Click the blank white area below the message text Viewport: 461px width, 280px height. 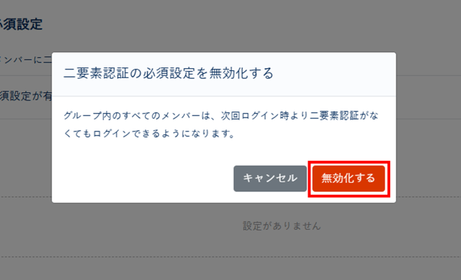[x=224, y=151]
